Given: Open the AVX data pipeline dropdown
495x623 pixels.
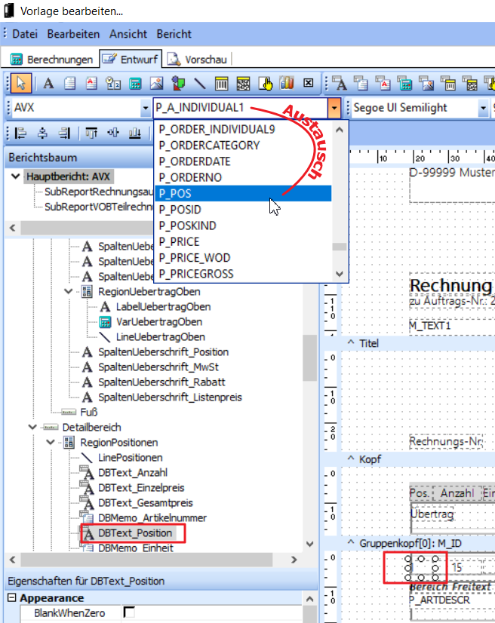Looking at the screenshot, I should pos(145,108).
